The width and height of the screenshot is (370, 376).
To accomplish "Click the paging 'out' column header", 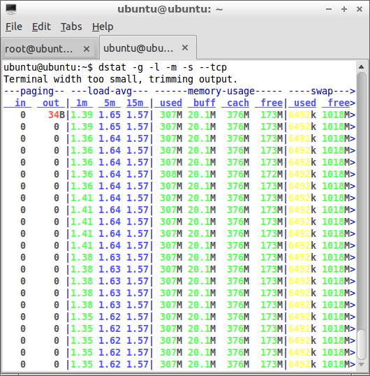I will tap(51, 103).
